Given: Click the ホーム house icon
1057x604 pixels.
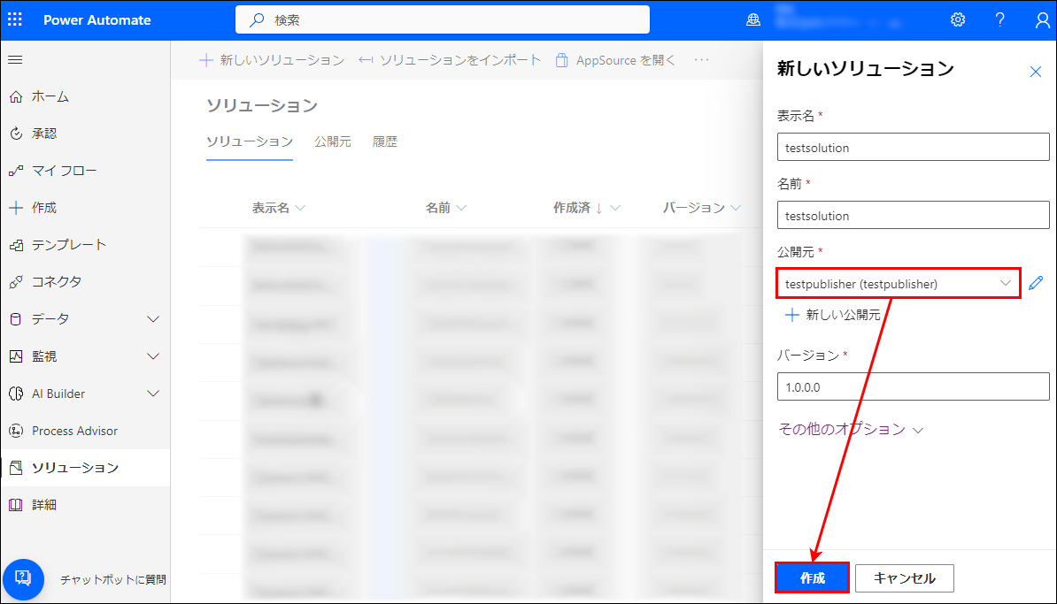Looking at the screenshot, I should pos(16,97).
